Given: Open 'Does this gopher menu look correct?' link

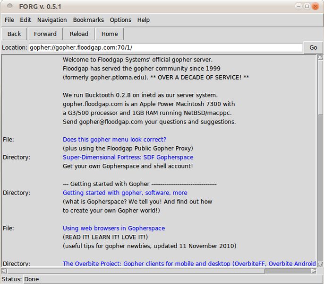Looking at the screenshot, I should tap(114, 140).
